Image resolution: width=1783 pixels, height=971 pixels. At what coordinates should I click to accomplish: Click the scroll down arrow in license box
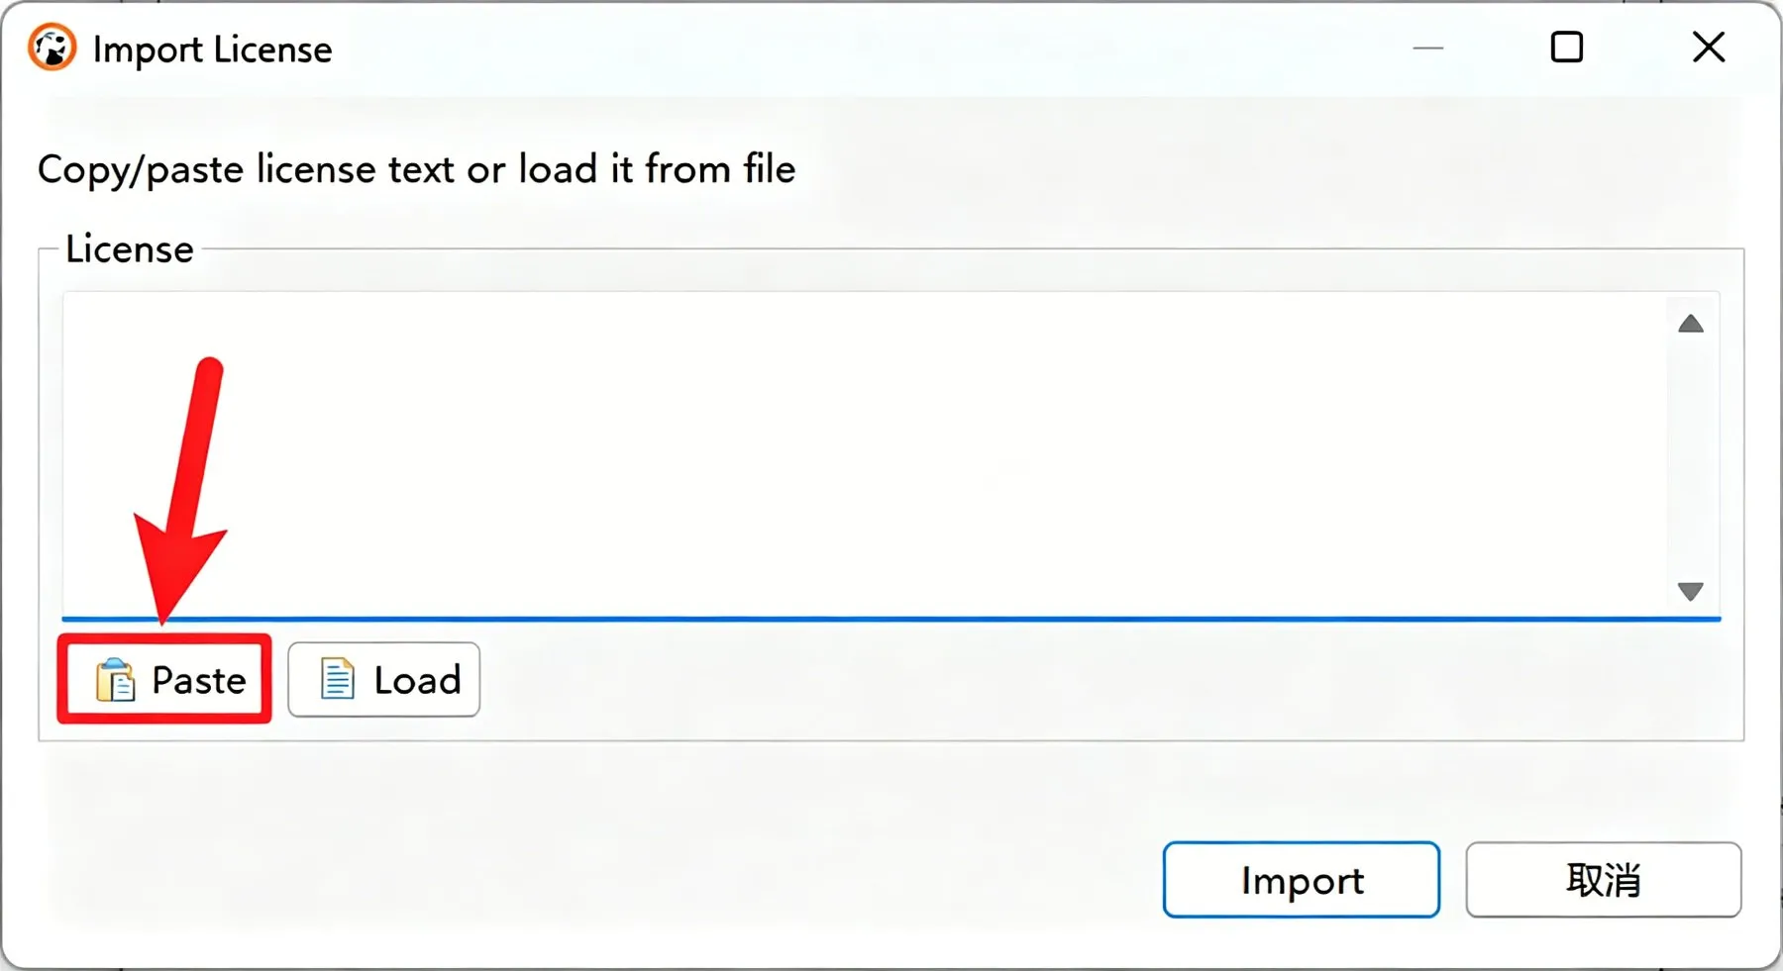point(1691,591)
